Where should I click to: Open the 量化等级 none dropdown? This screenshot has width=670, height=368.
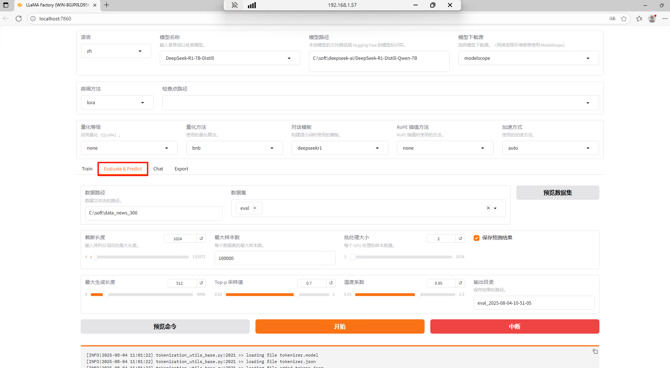129,148
